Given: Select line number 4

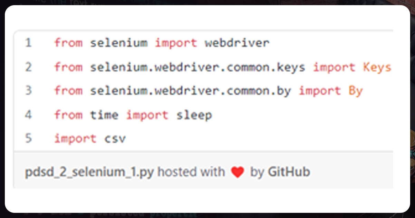Looking at the screenshot, I should click(x=28, y=115).
